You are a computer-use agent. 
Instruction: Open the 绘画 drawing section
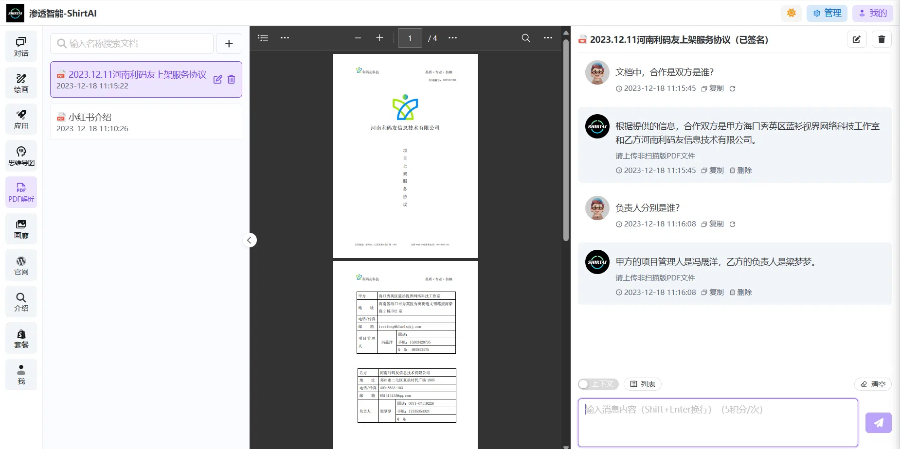tap(21, 83)
